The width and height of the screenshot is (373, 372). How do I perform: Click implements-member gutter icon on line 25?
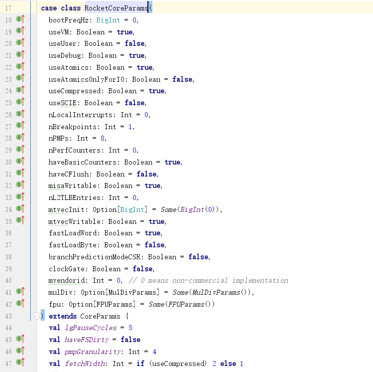(20, 102)
